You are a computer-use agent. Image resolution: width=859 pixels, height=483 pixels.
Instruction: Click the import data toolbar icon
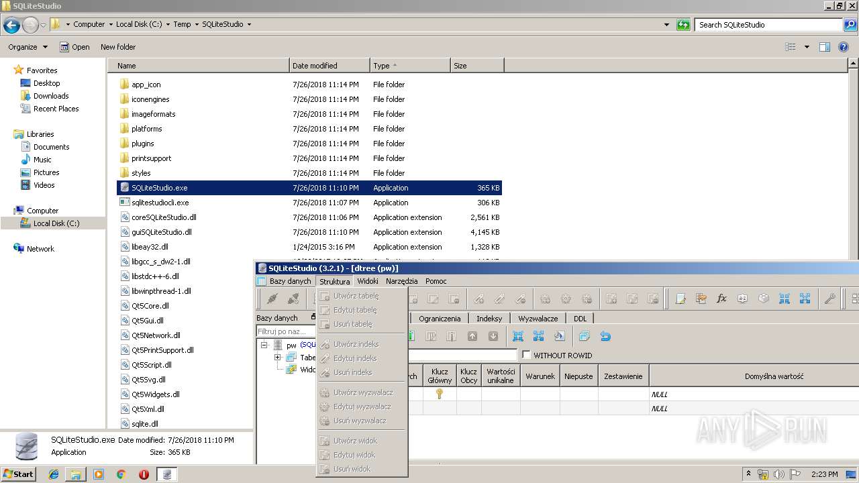(x=784, y=299)
